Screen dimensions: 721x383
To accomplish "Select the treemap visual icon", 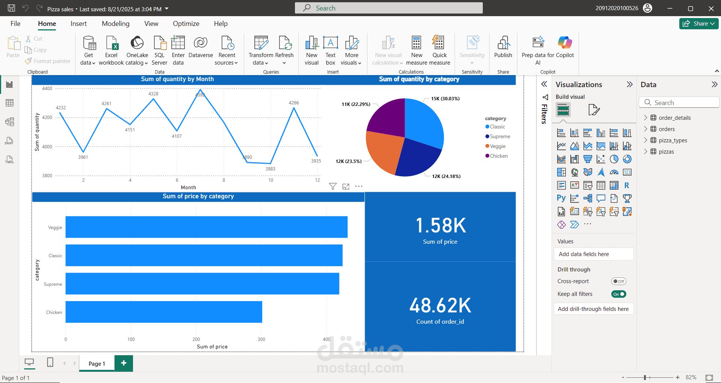I will 561,172.
